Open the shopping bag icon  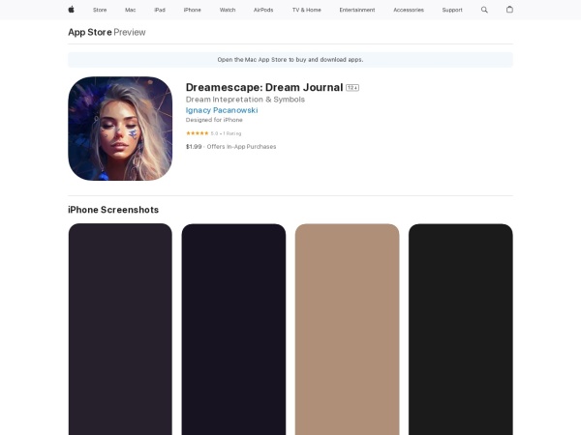(509, 10)
